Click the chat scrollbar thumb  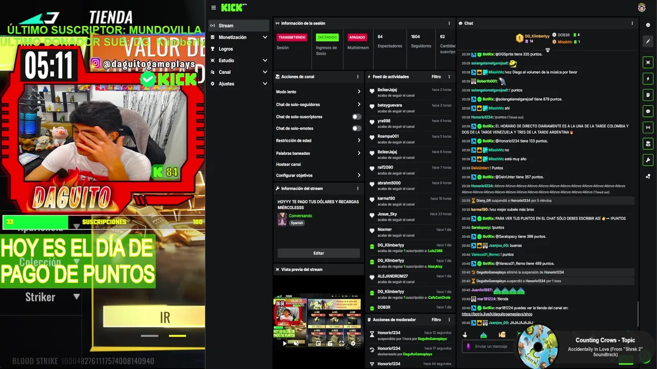pyautogui.click(x=638, y=314)
